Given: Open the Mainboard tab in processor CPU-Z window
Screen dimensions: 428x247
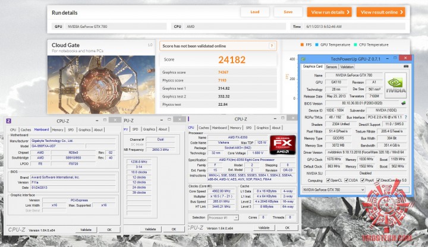Looking at the screenshot, I should pyautogui.click(x=219, y=128).
